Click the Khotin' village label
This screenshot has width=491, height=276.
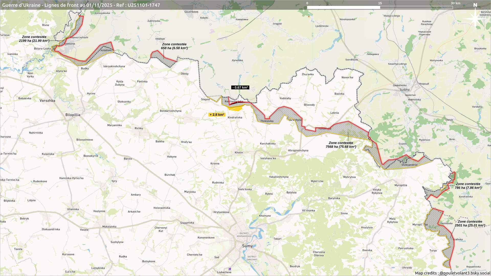239,152
